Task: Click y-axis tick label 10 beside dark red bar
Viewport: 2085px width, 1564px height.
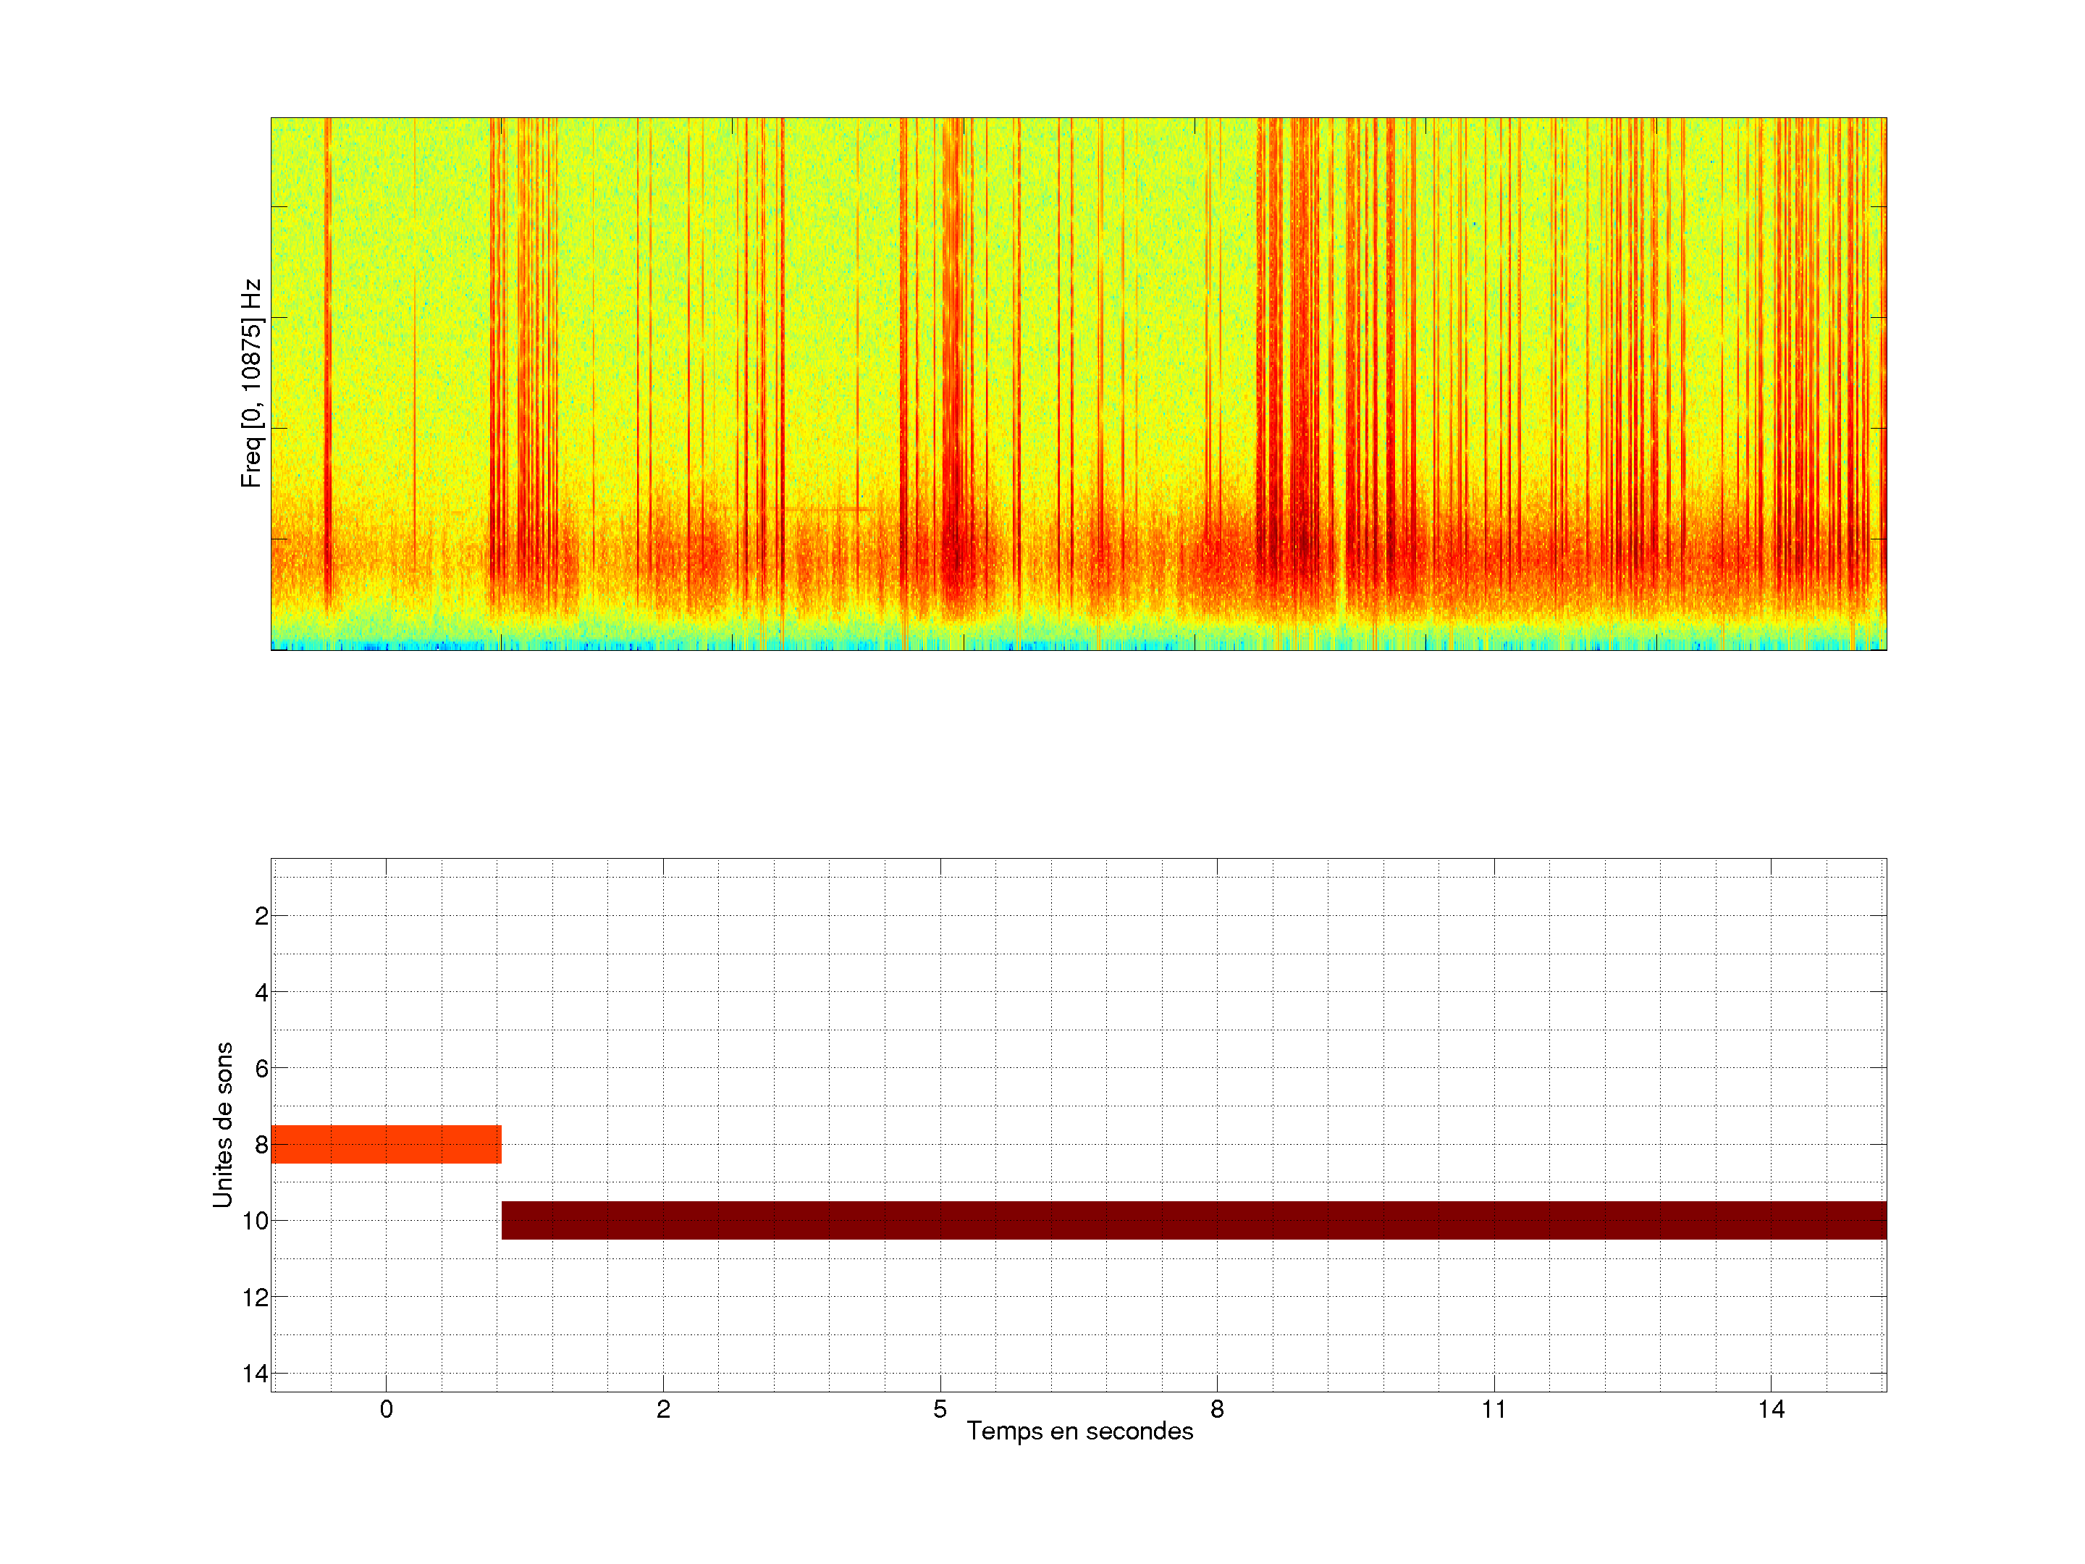Action: click(x=256, y=1221)
